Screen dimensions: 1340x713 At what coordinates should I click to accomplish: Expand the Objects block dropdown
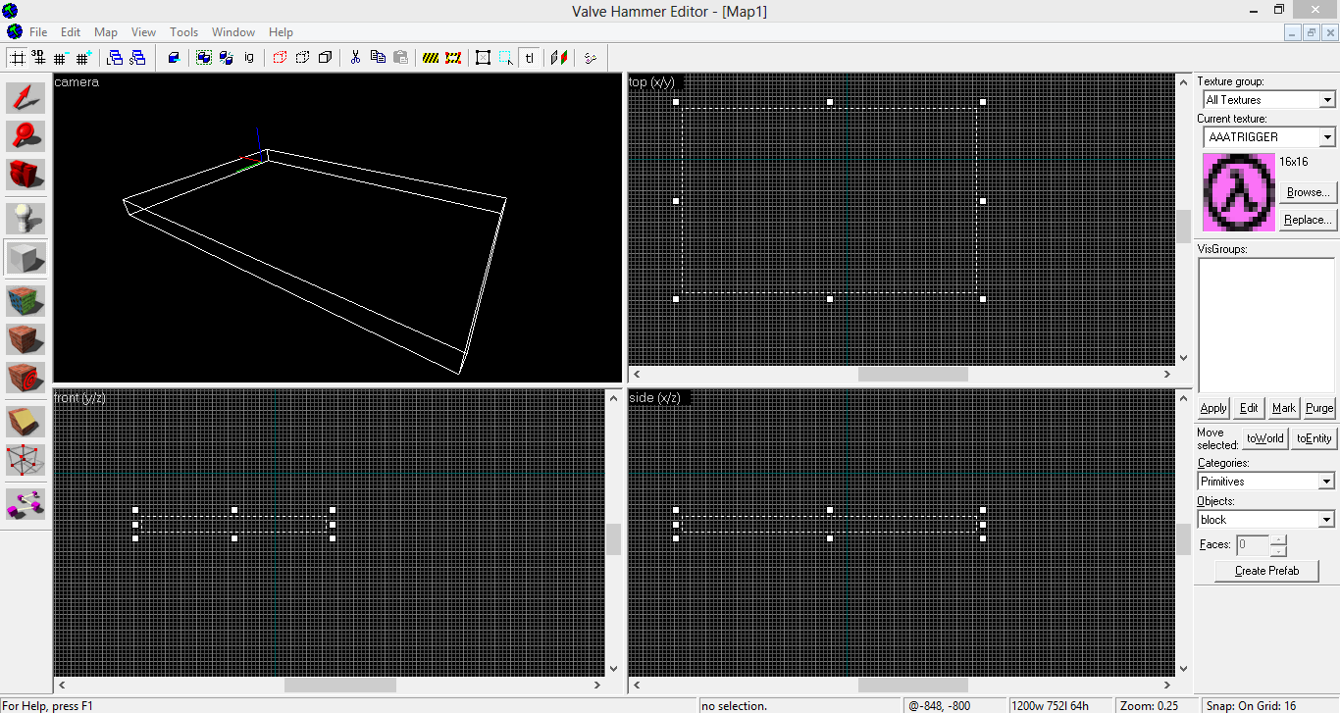click(x=1327, y=520)
